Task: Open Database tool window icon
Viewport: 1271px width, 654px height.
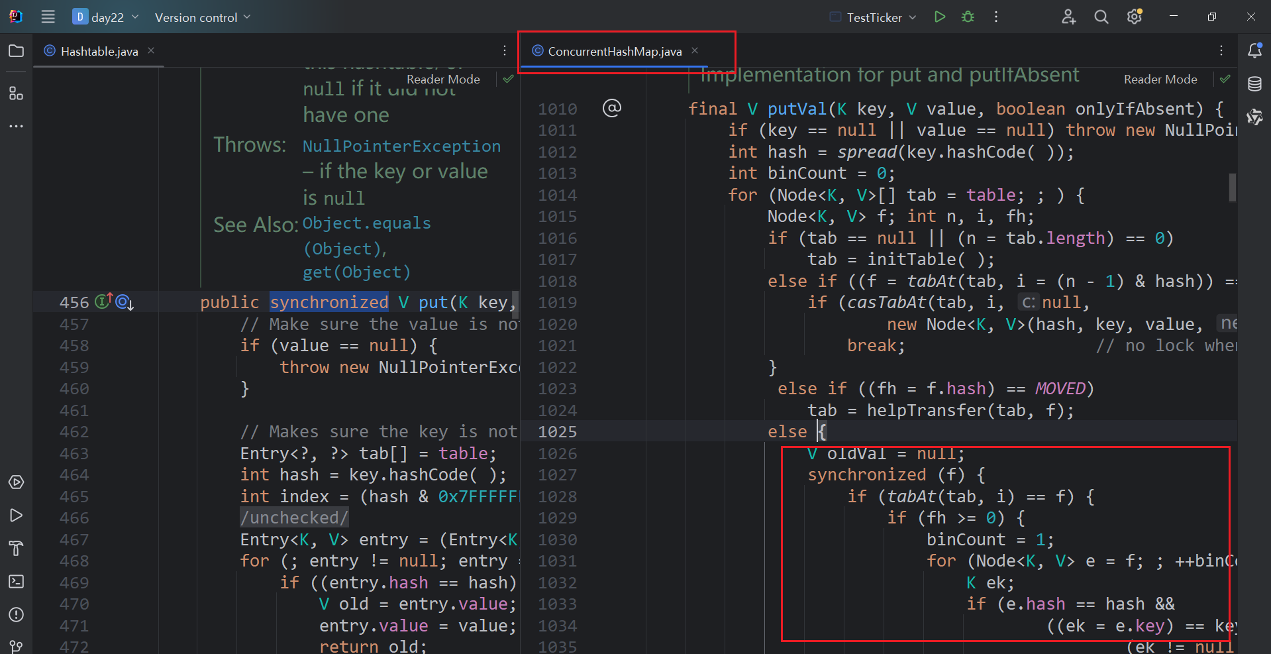Action: point(1254,84)
